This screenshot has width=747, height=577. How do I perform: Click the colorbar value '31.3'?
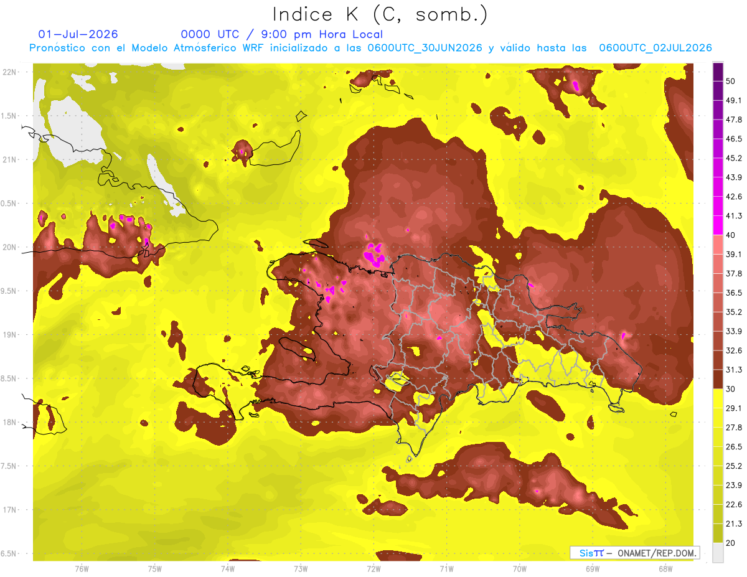(734, 370)
